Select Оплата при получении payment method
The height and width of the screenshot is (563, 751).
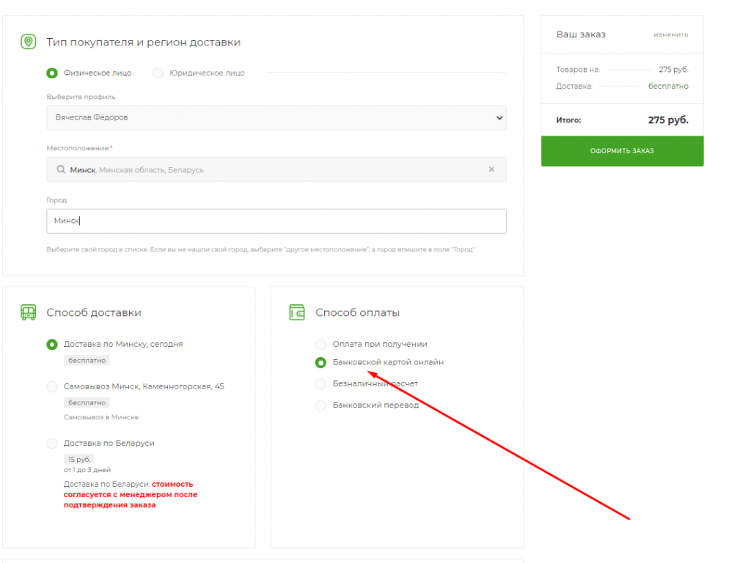320,345
